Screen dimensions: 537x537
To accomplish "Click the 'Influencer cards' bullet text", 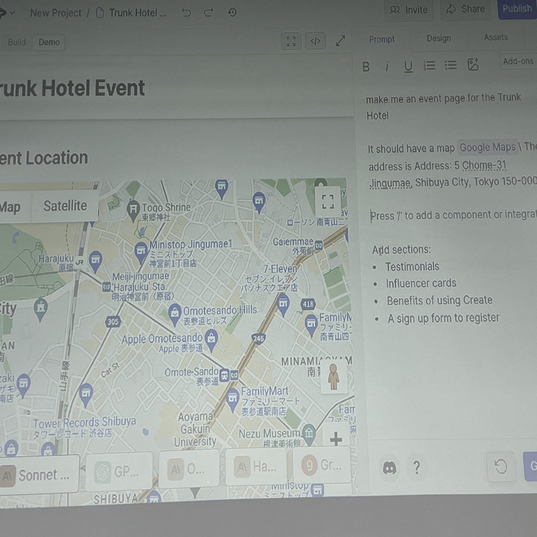I will click(x=421, y=283).
